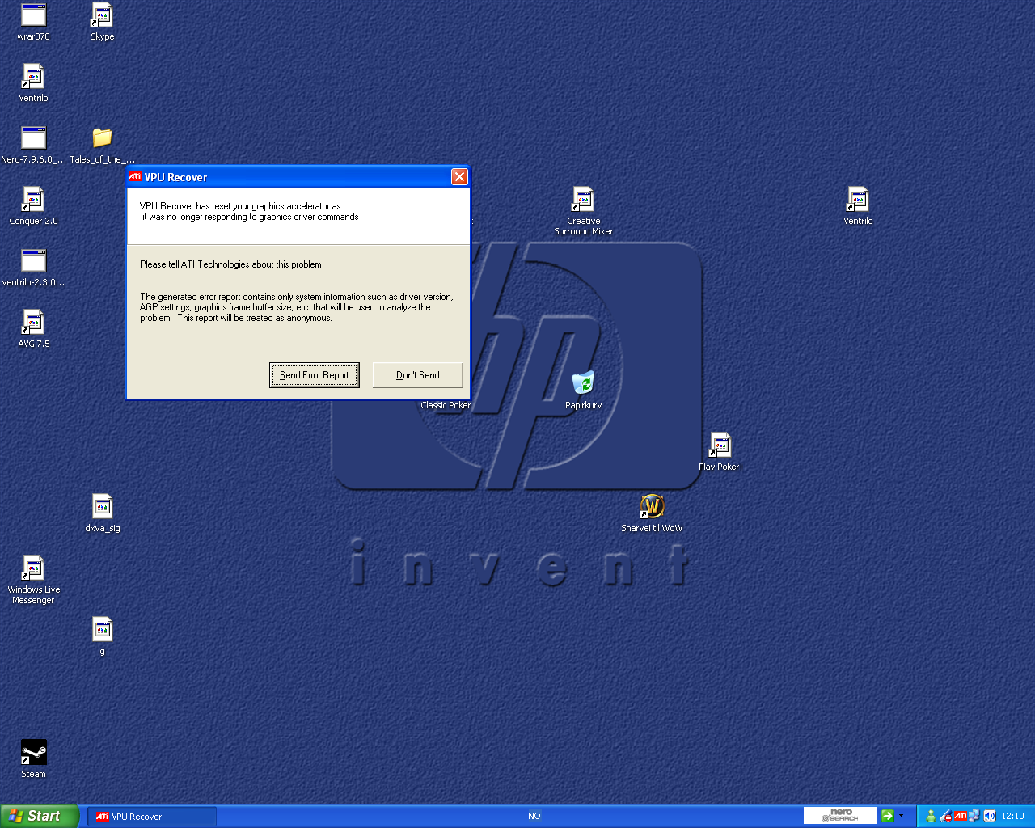Select the Creative Surround Mixer shortcut
The width and height of the screenshot is (1035, 828).
(583, 201)
